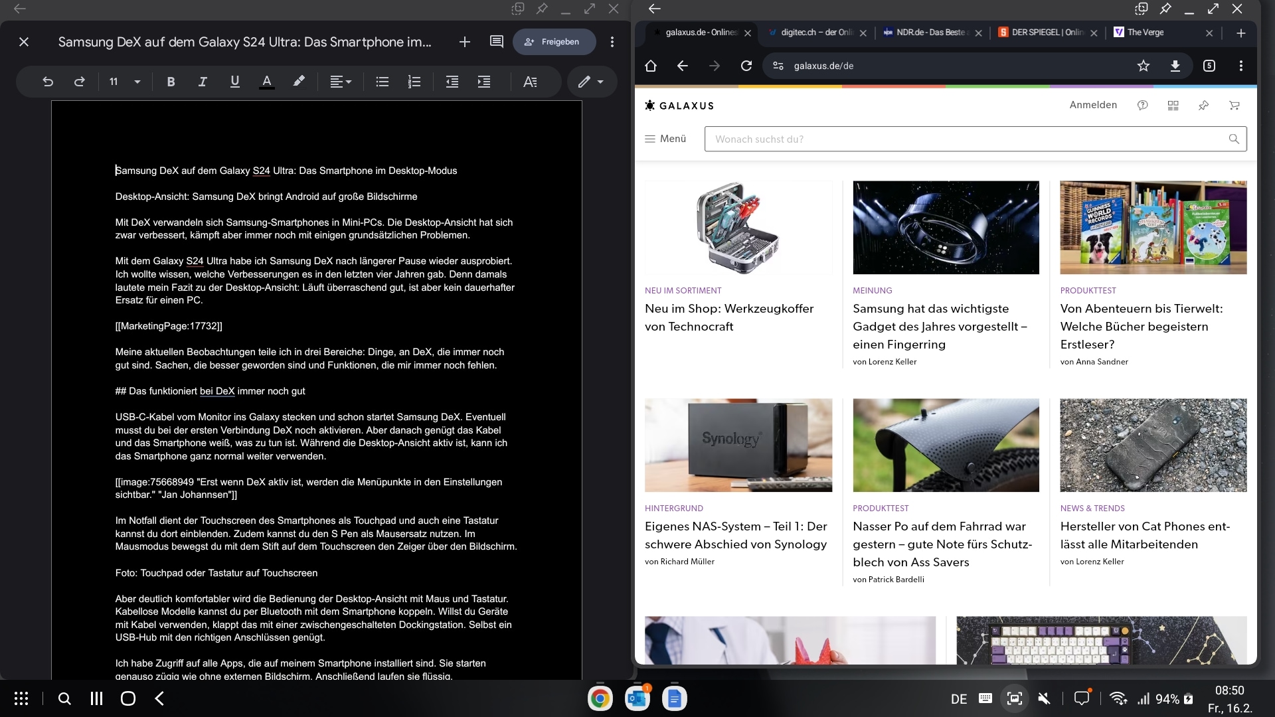
Task: Open the Galaxus shopping cart
Action: pyautogui.click(x=1233, y=105)
